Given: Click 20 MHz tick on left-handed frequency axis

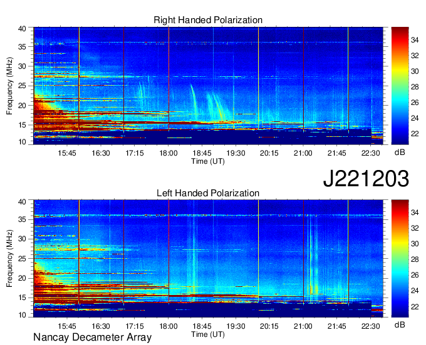Looking at the screenshot, I should [22, 278].
